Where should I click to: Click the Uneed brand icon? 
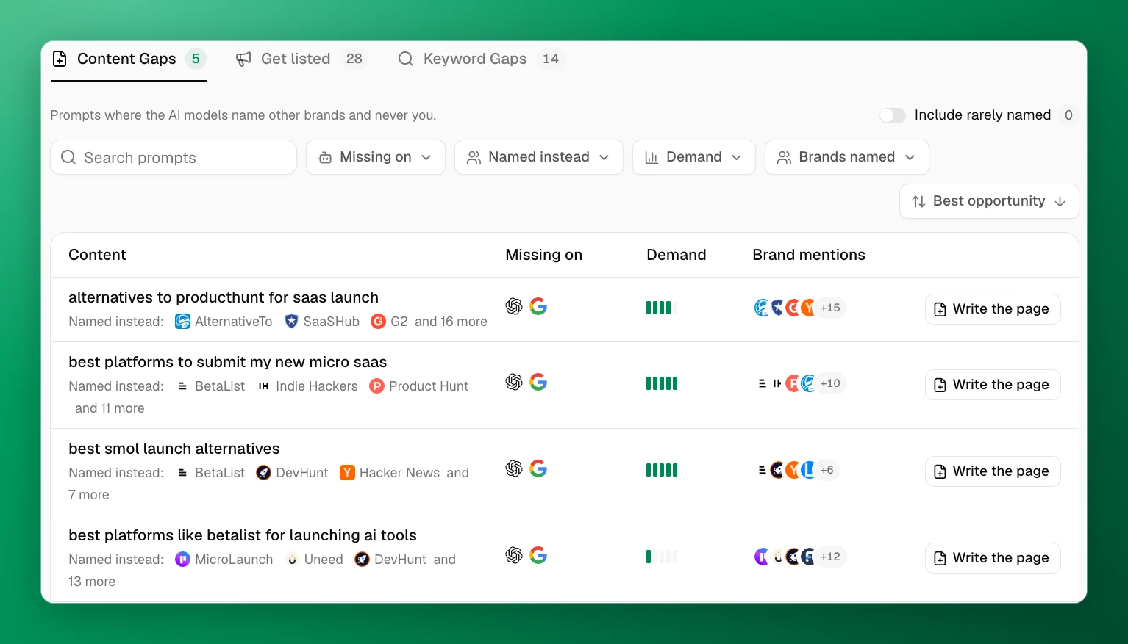tap(292, 560)
